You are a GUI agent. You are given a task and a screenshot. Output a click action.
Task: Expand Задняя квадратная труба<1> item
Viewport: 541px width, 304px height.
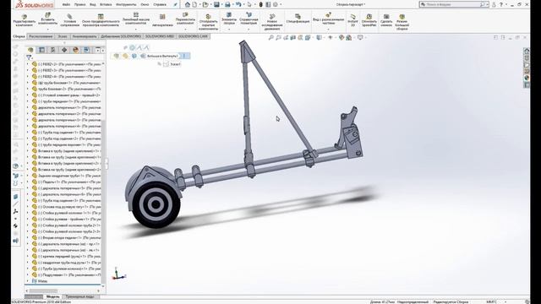(x=28, y=176)
